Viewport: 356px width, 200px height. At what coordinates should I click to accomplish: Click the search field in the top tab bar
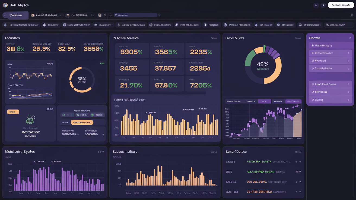135,15
